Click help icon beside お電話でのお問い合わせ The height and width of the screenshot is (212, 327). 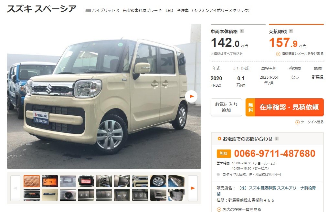[x=277, y=139]
